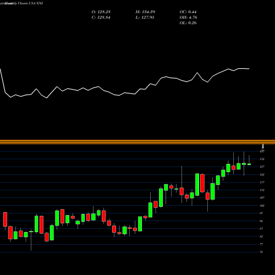Click the 77 price axis label
275x275 pixels.
261,244
